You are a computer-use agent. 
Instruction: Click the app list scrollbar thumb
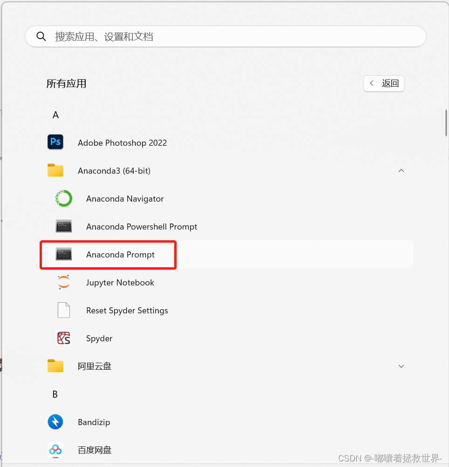[446, 123]
